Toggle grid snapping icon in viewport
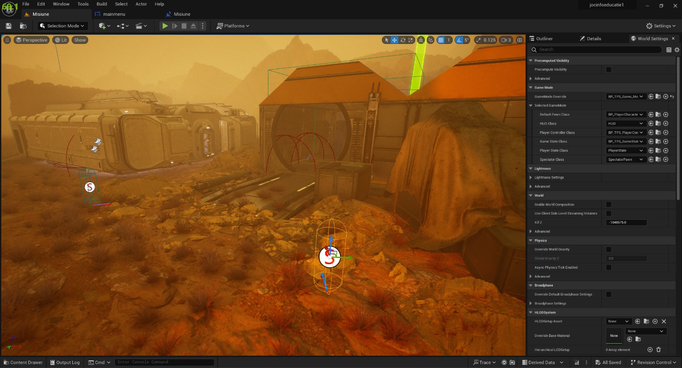This screenshot has width=682, height=368. click(x=441, y=40)
